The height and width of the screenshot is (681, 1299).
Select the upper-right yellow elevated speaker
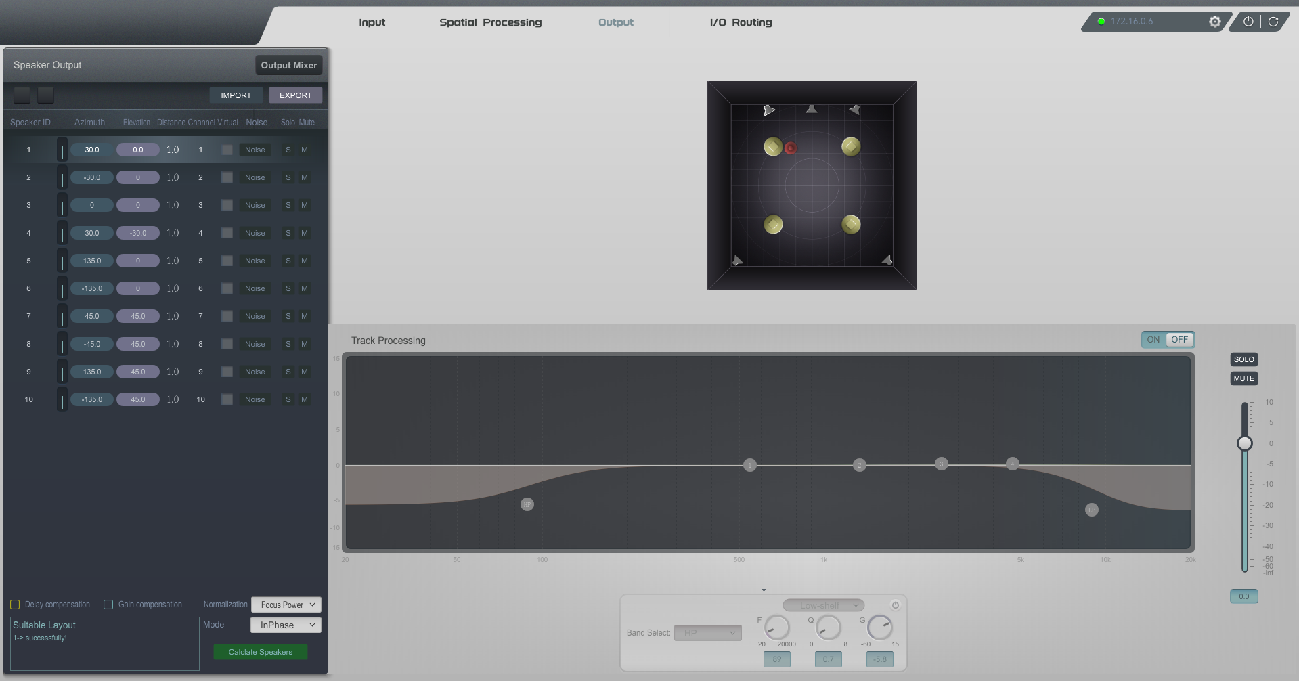(851, 146)
